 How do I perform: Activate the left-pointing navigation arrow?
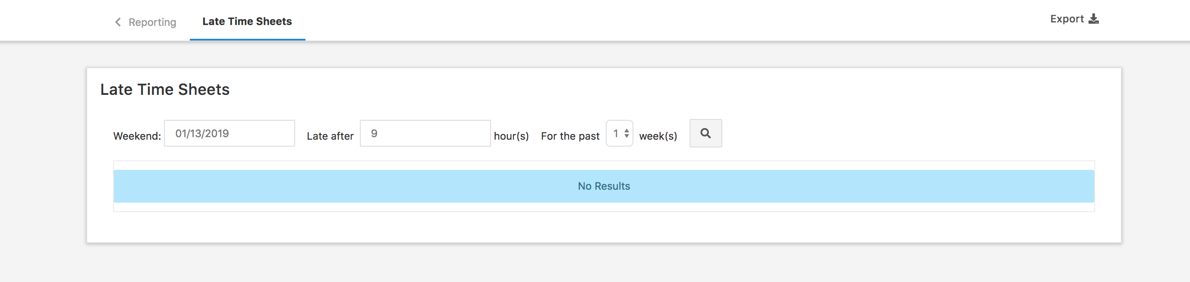pos(118,21)
